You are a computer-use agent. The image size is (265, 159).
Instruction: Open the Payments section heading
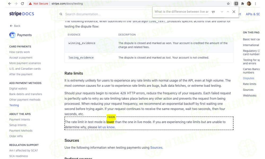[24, 35]
